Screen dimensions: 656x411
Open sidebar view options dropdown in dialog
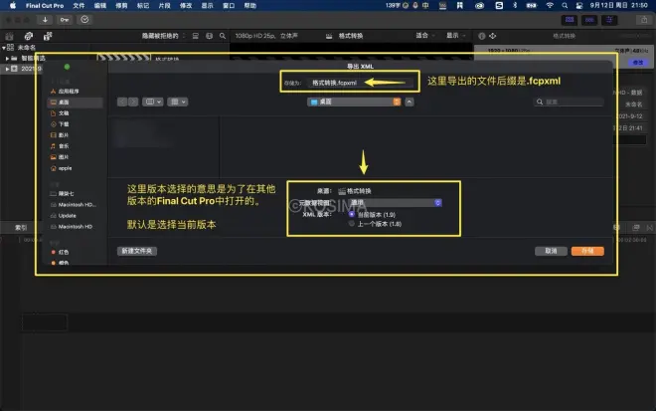(x=153, y=102)
